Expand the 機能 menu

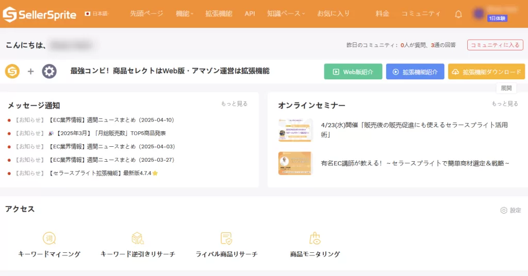[x=185, y=14]
